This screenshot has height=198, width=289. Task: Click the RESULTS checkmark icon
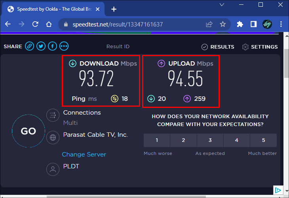point(204,47)
